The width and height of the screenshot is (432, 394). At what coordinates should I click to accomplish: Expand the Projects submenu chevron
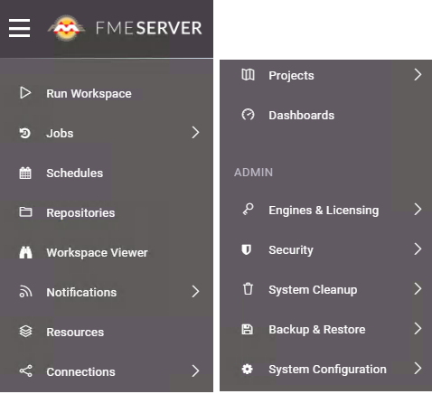pos(418,75)
